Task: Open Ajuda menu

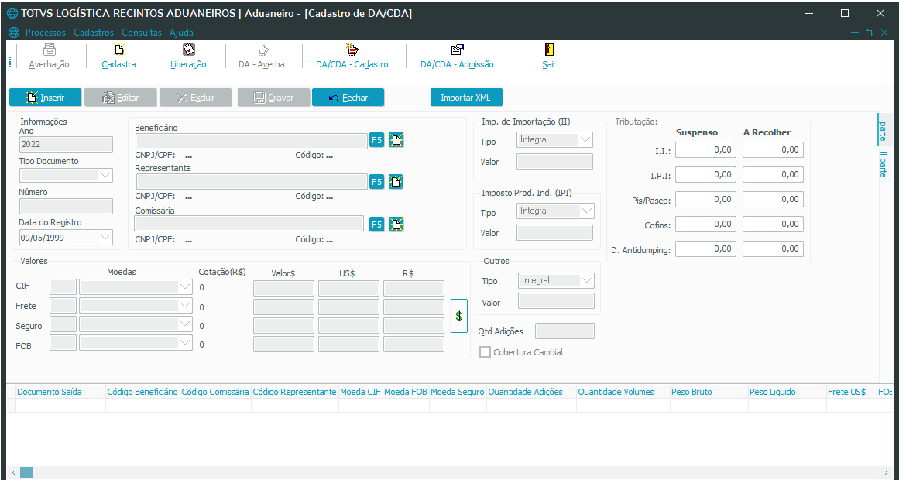Action: pos(181,33)
